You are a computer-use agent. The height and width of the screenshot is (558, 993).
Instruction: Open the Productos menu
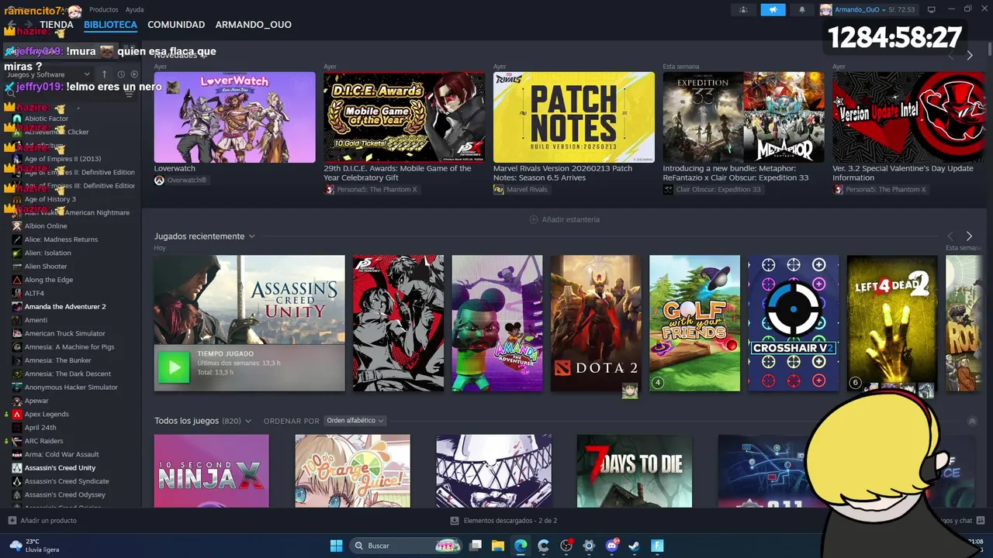[x=104, y=9]
